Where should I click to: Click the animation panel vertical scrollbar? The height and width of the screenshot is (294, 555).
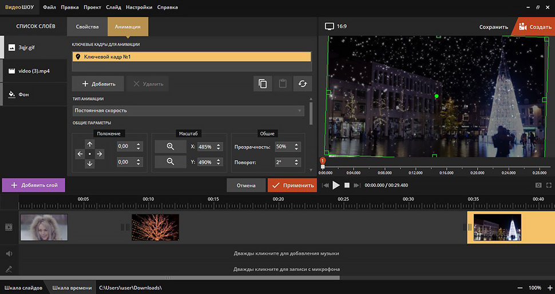pos(311,113)
